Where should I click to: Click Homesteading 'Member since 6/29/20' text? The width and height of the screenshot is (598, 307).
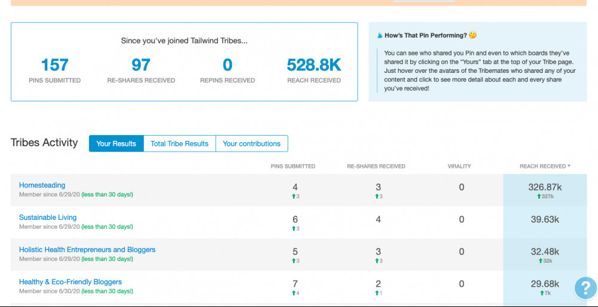[50, 195]
